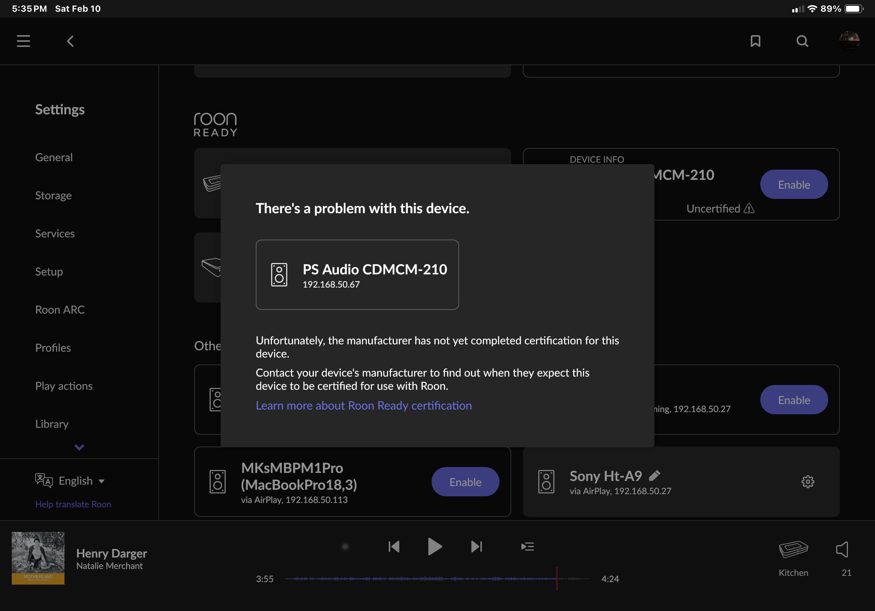This screenshot has width=875, height=611.
Task: Open Sony Ht-A9 device settings gear
Action: [808, 481]
